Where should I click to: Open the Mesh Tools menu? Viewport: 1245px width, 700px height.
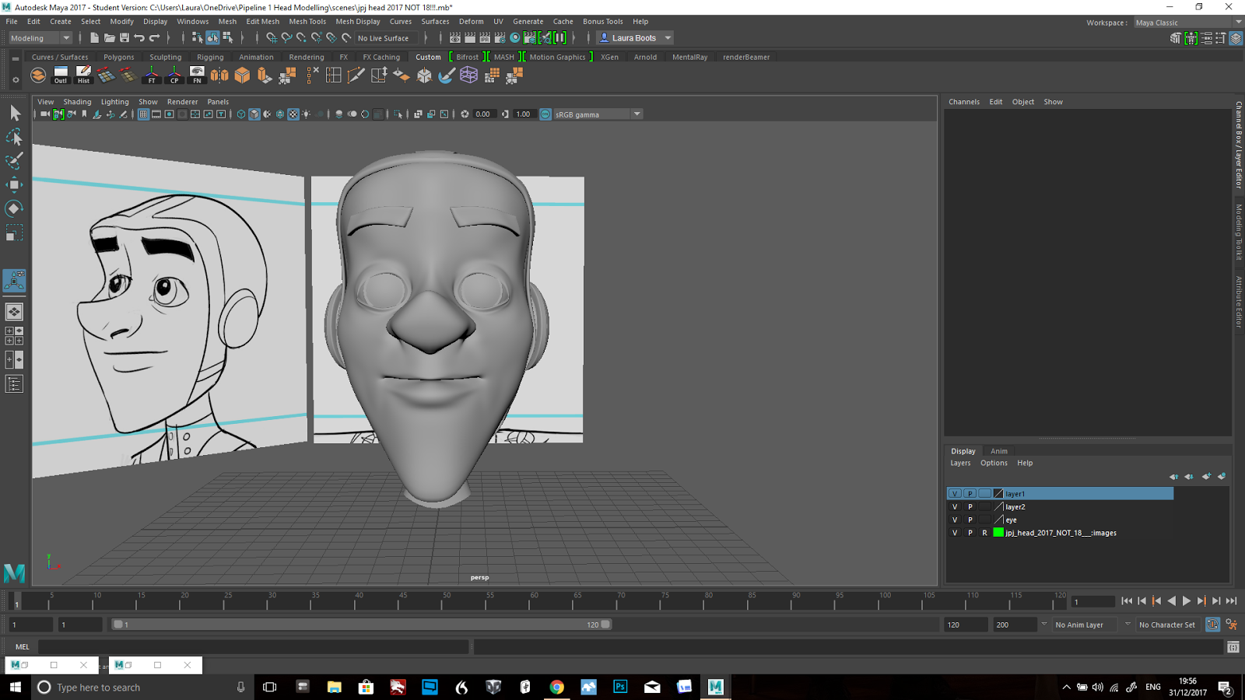pos(307,22)
